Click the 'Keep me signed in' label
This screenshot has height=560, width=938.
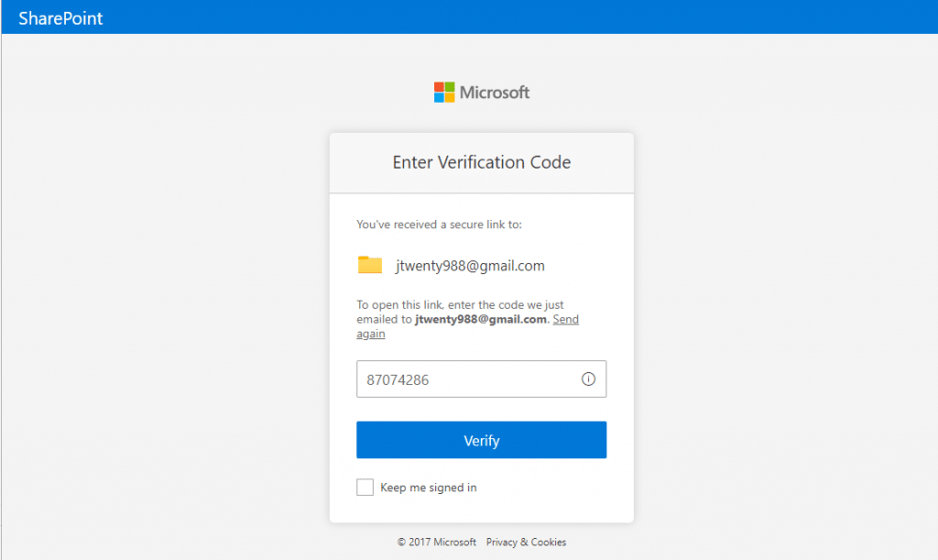click(x=429, y=488)
